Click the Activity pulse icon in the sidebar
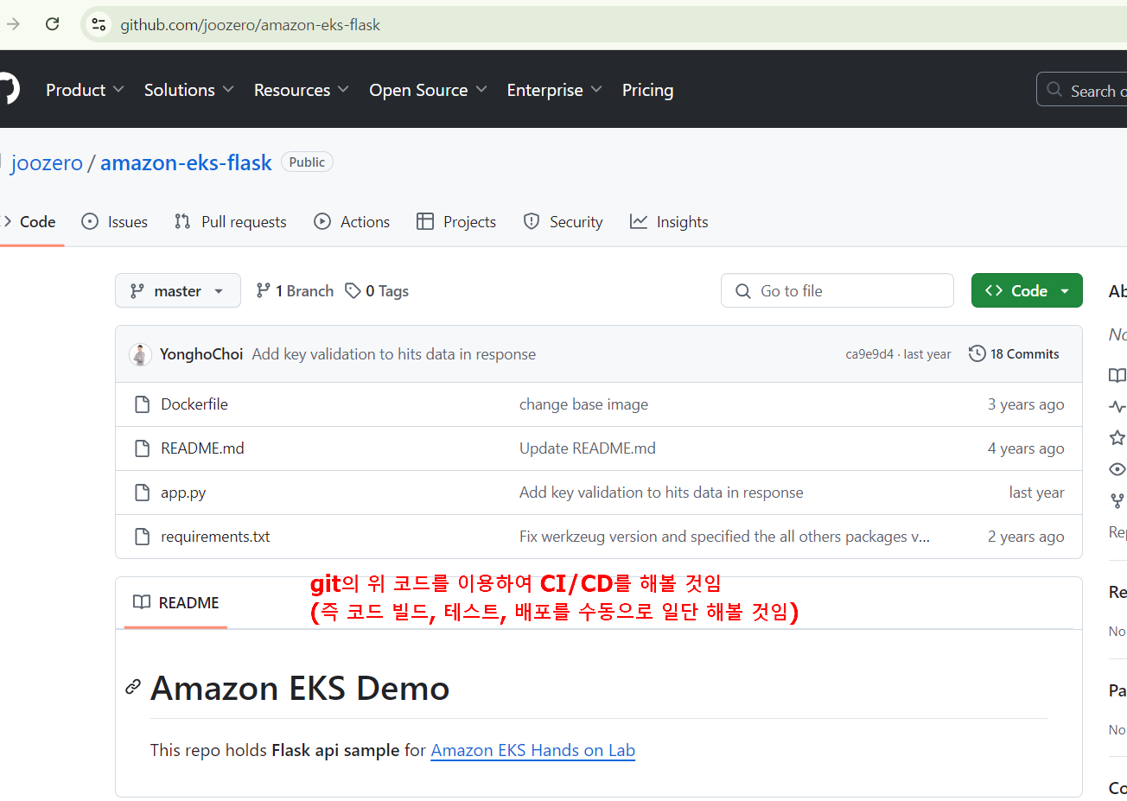 coord(1117,406)
